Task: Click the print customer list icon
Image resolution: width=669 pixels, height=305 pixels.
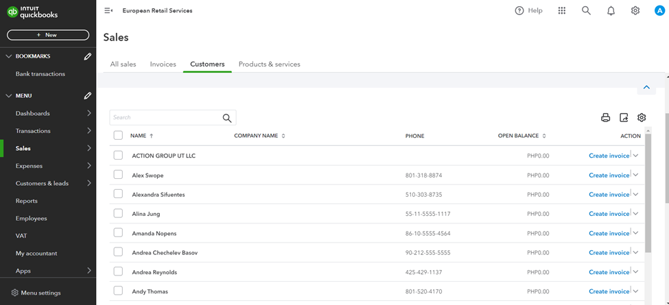Action: [x=605, y=118]
